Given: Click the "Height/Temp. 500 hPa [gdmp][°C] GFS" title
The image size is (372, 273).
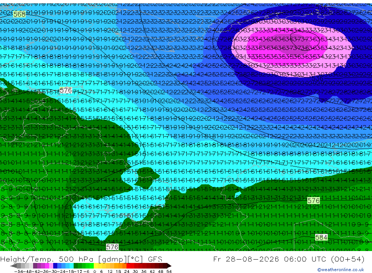Looking at the screenshot, I should click(81, 259).
